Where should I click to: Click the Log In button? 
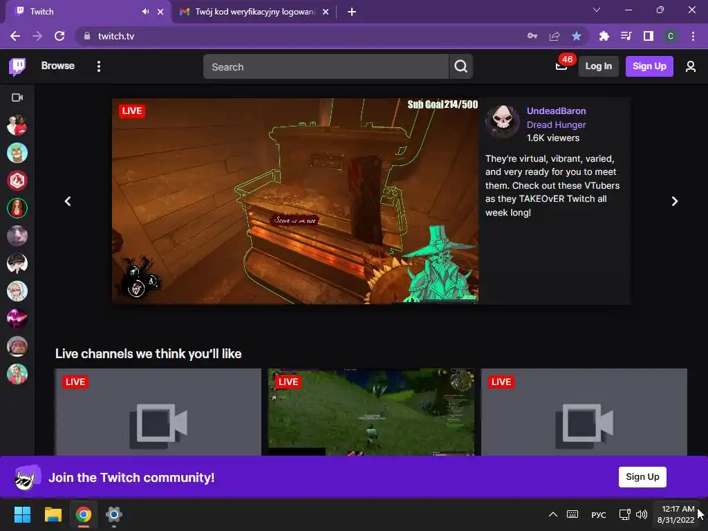598,66
